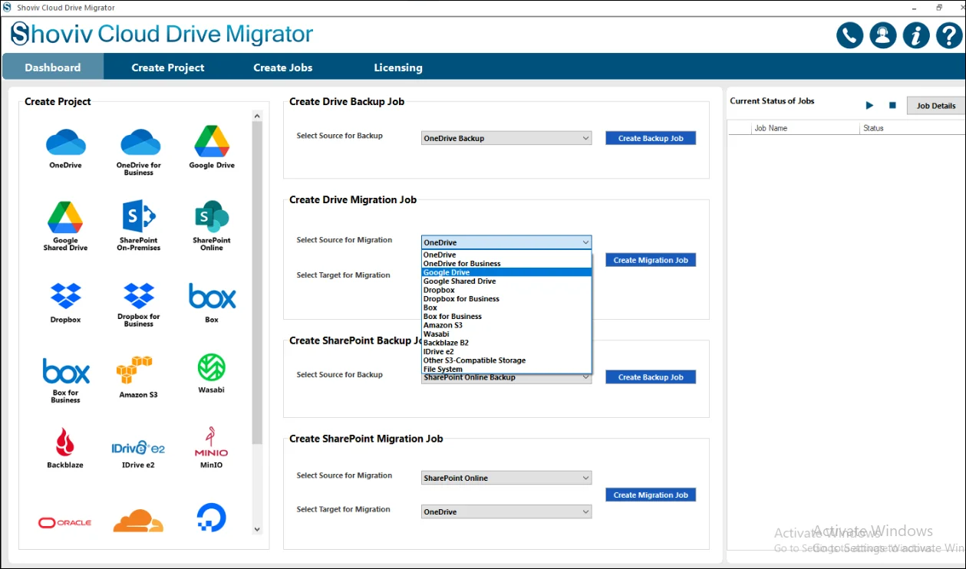The height and width of the screenshot is (569, 966).
Task: Click the Create Project list scrollbar thumb
Action: [x=257, y=283]
